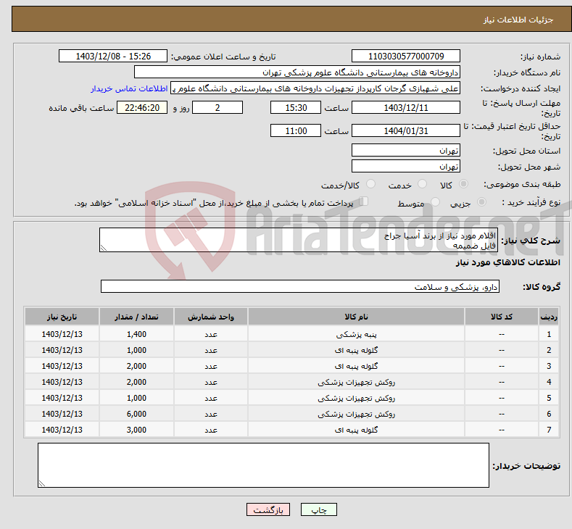Open the اطلاعات تماس خریدار link
The height and width of the screenshot is (529, 572).
(x=129, y=88)
